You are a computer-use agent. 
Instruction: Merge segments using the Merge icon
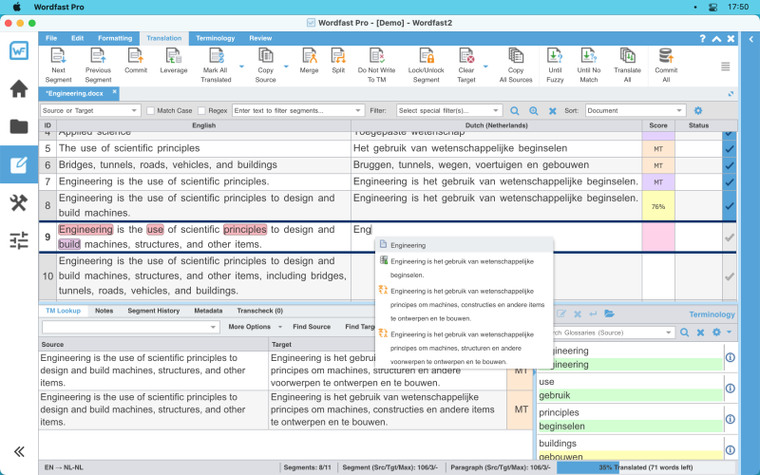point(309,56)
